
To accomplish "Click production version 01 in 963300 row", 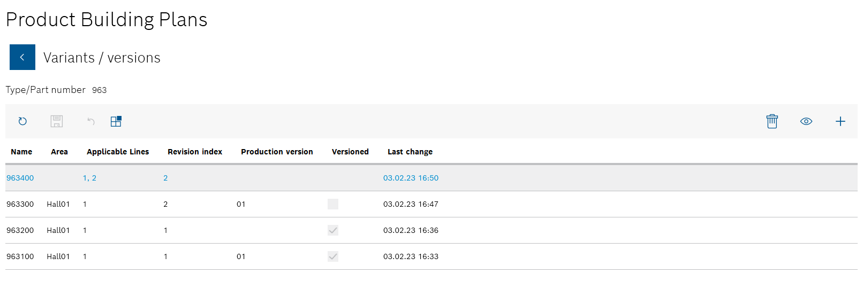I will click(241, 204).
